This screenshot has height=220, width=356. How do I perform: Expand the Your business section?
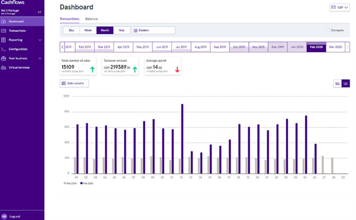click(x=40, y=58)
